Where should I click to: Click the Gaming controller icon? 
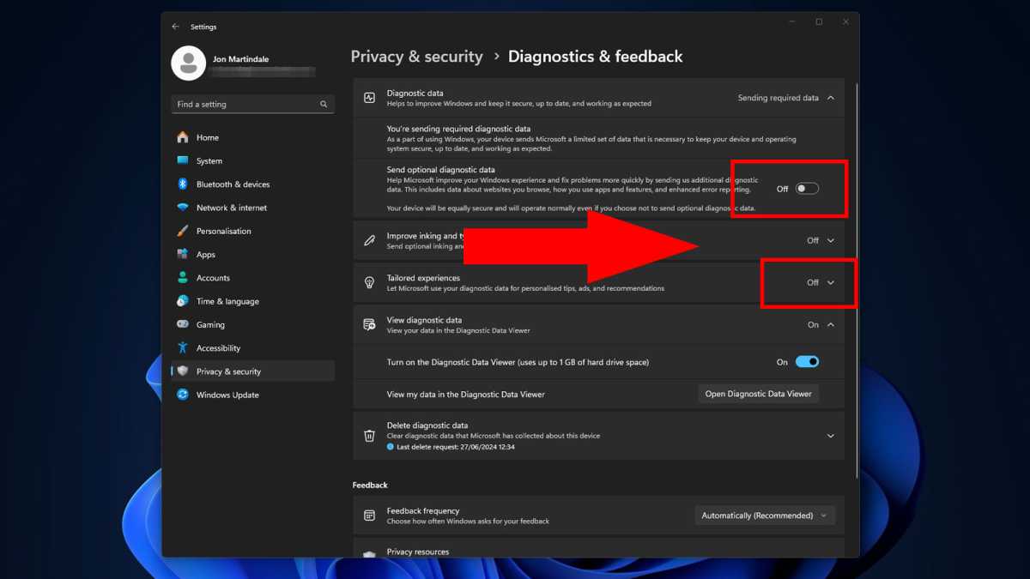tap(183, 324)
